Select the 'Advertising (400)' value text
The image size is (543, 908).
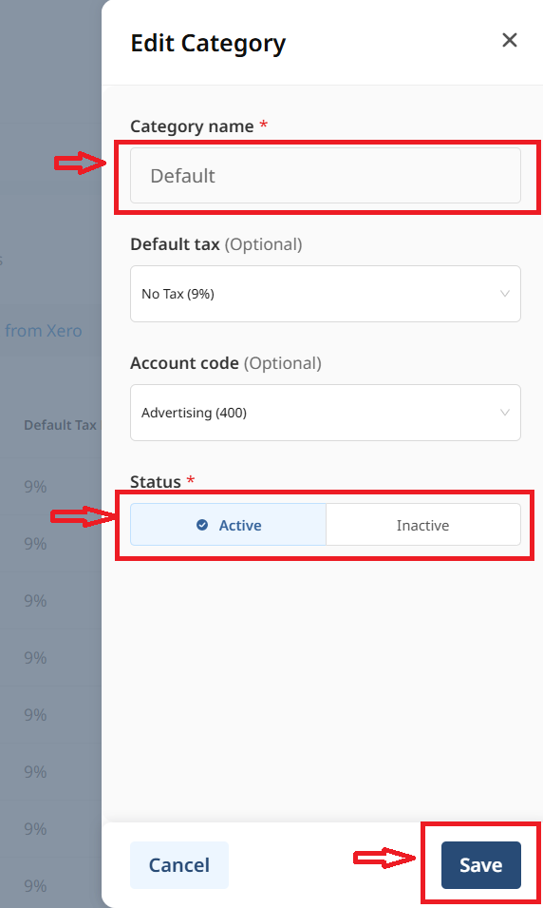coord(194,413)
